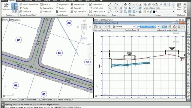
Task: Open the Section Views dropdown
Action: click(x=97, y=12)
